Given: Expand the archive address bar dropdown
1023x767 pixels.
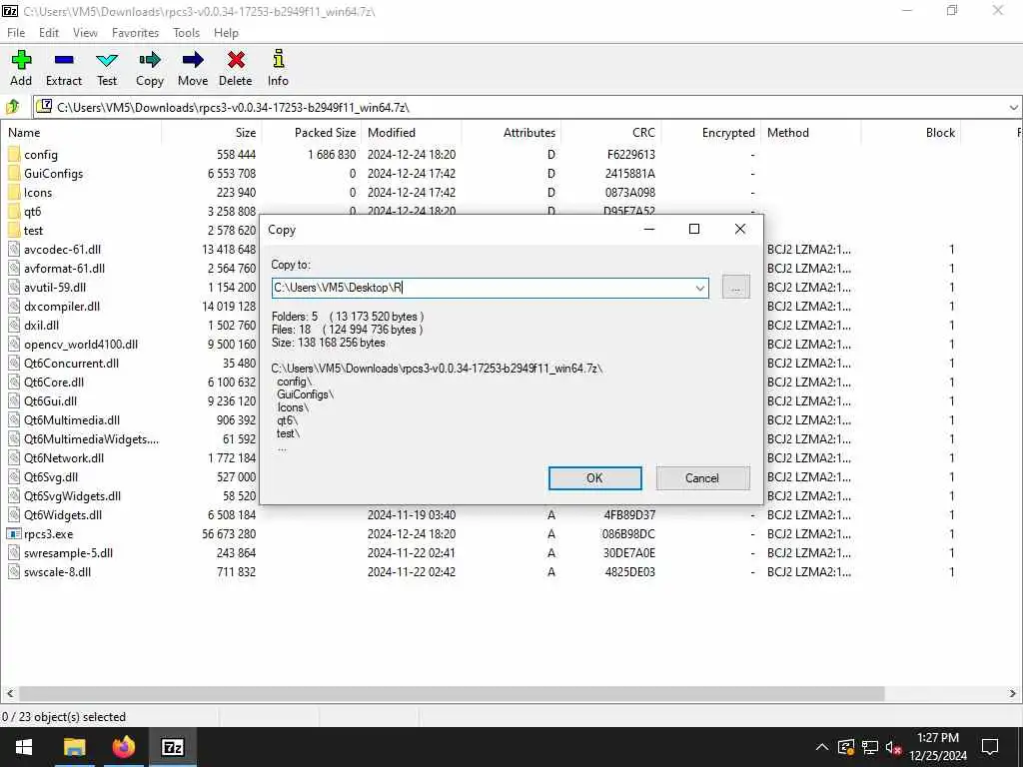Looking at the screenshot, I should (1013, 107).
